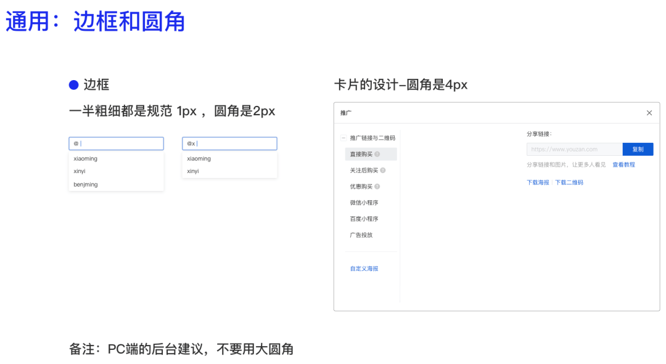This screenshot has width=666, height=364.
Task: Focus the right "@x" mention input
Action: coord(229,144)
